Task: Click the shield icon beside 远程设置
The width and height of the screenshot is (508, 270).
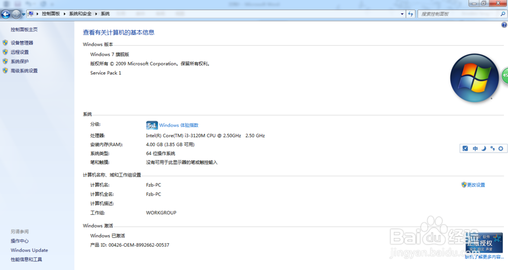Action: [5, 52]
